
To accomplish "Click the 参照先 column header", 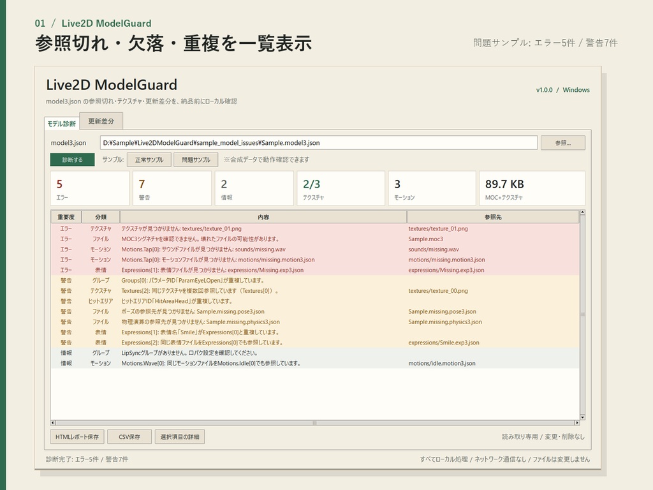I will coord(493,217).
